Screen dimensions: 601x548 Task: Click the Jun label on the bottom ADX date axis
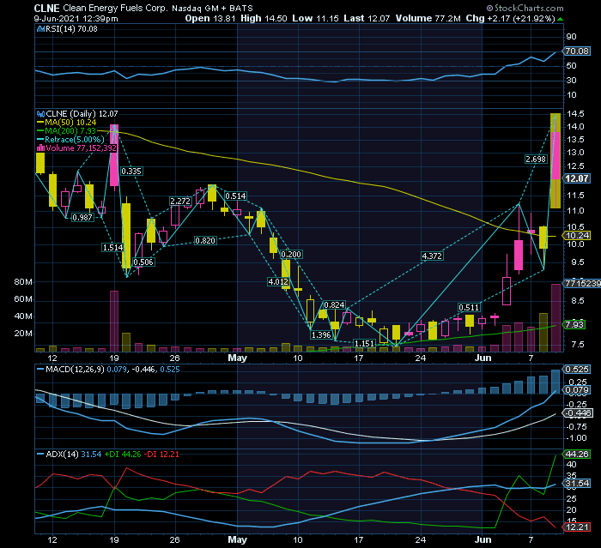483,540
